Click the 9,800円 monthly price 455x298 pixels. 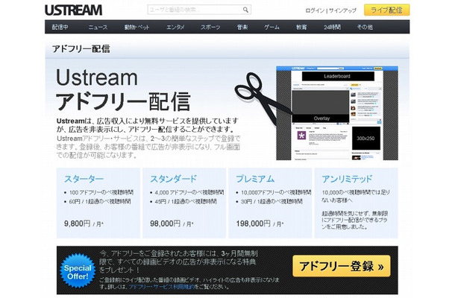(84, 223)
